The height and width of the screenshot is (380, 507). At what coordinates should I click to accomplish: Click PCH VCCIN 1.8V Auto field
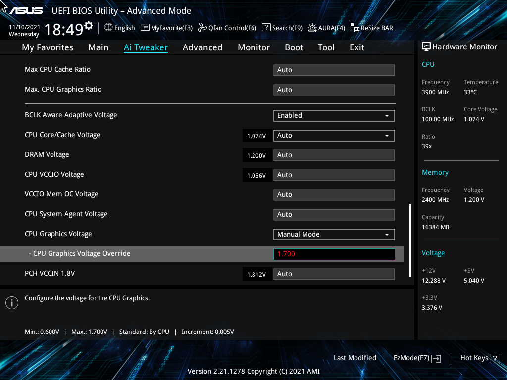coord(334,274)
